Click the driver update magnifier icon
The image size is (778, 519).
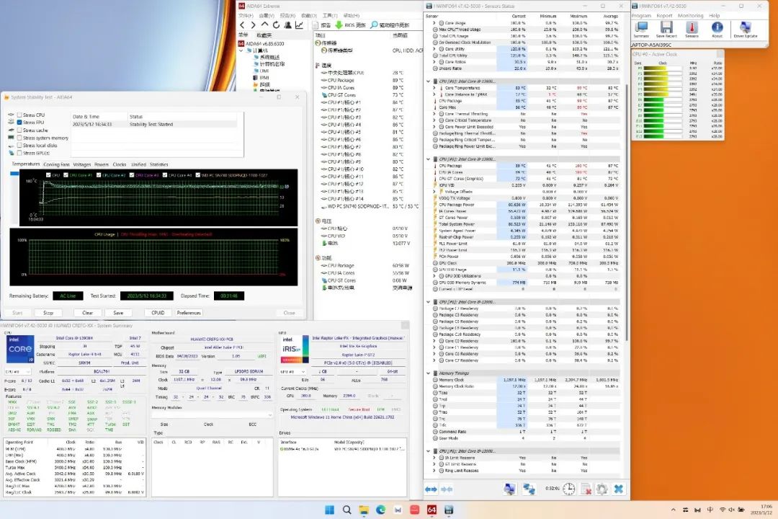(x=374, y=25)
